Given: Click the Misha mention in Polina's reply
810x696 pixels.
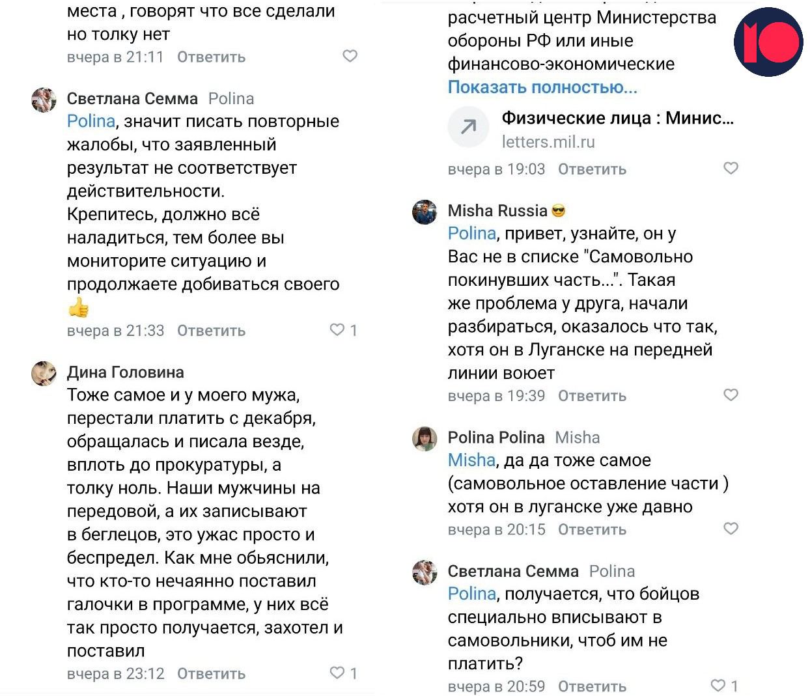Looking at the screenshot, I should click(x=471, y=460).
